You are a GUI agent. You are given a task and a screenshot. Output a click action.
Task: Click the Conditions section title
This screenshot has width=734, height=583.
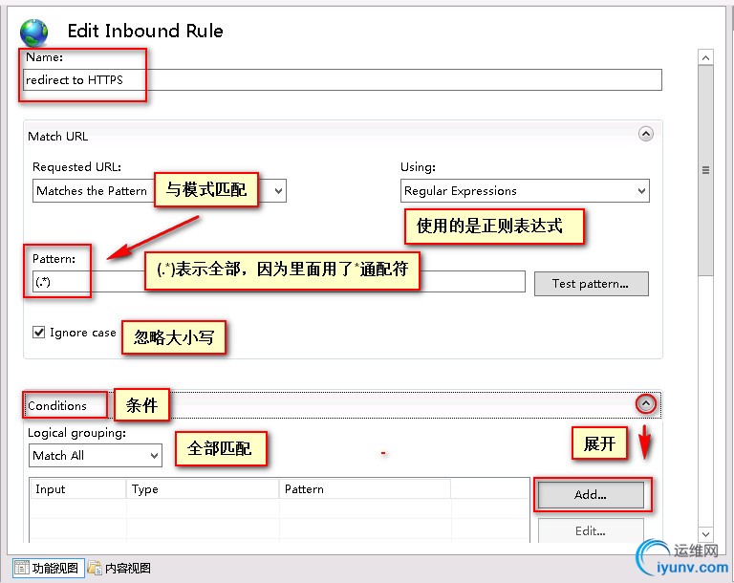[57, 405]
